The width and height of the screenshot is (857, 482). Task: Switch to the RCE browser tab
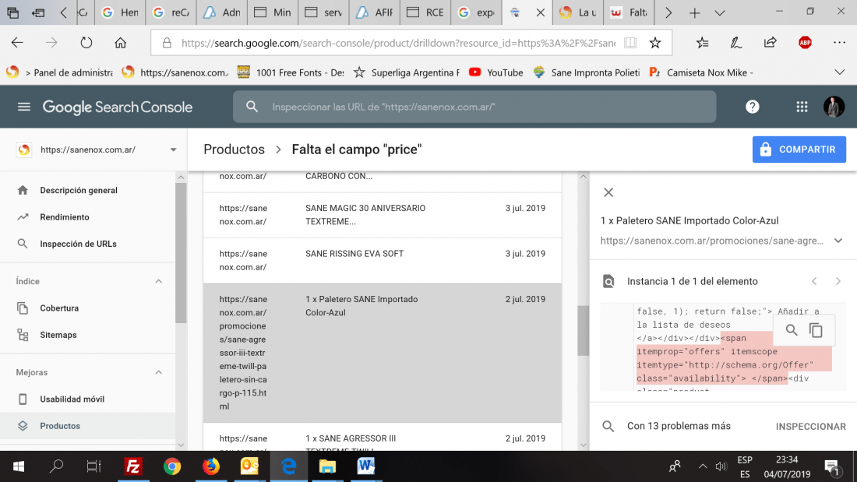425,12
